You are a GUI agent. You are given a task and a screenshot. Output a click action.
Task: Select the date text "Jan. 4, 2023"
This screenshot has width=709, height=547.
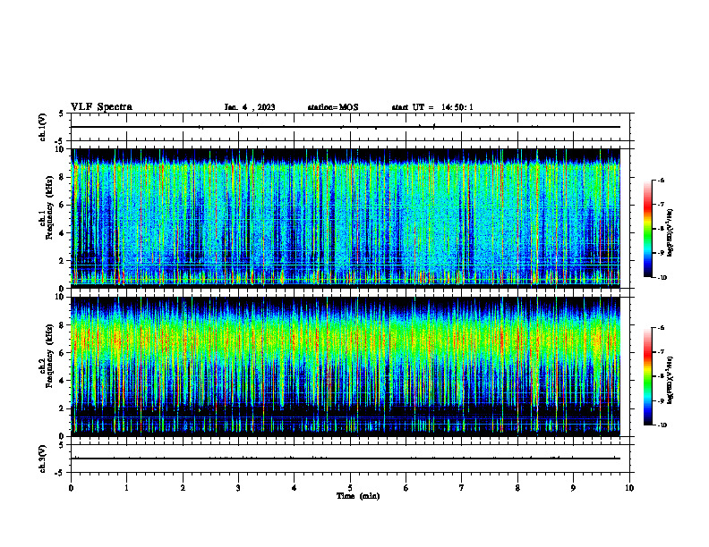(250, 107)
